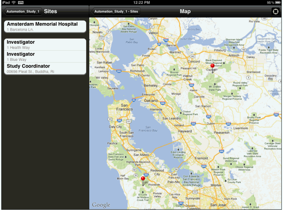Tap the San Ramon label on map

[203, 106]
